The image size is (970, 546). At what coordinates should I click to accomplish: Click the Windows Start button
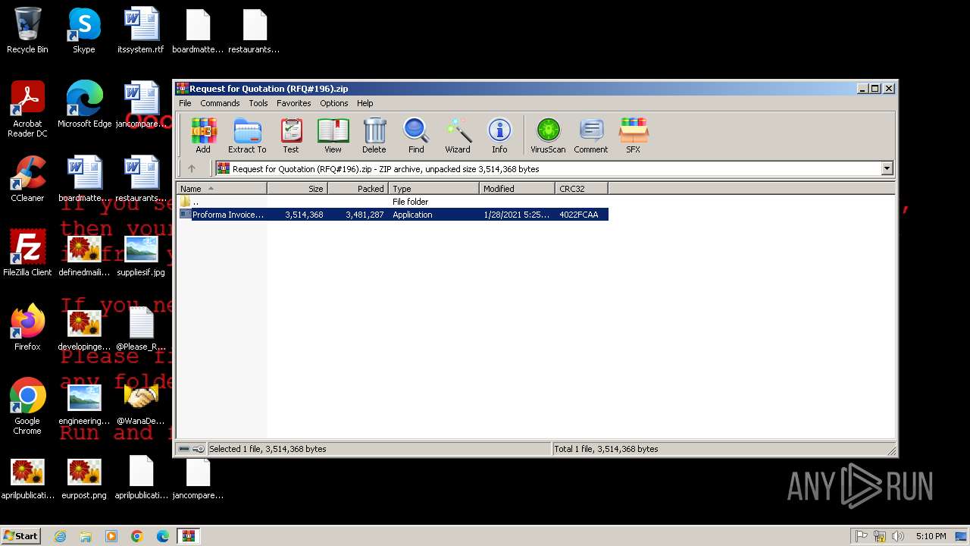(21, 535)
